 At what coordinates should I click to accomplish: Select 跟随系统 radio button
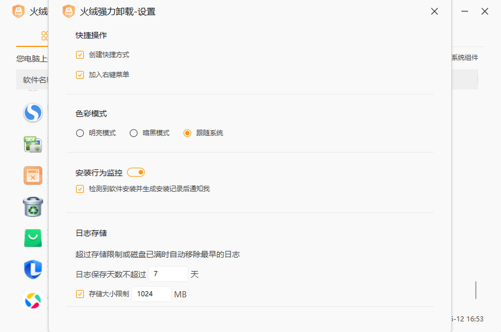pos(187,133)
